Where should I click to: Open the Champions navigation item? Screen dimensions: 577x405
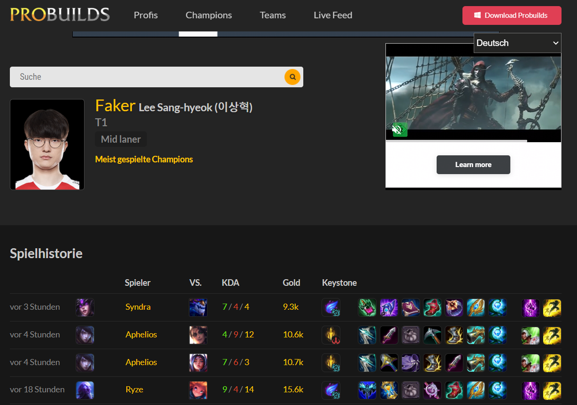click(208, 15)
